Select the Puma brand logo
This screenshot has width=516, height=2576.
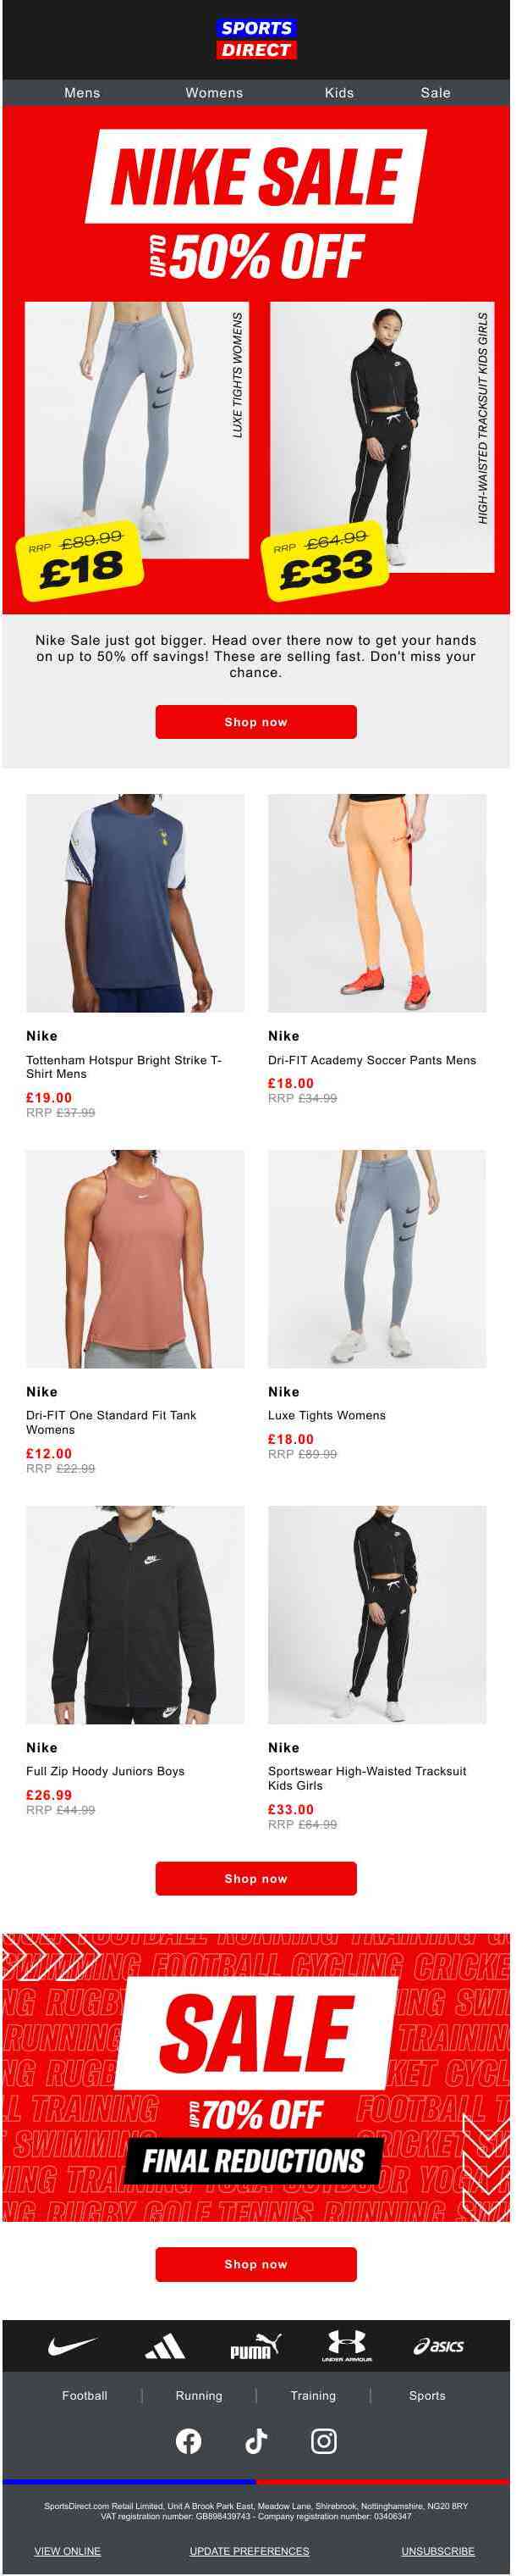tap(255, 2346)
